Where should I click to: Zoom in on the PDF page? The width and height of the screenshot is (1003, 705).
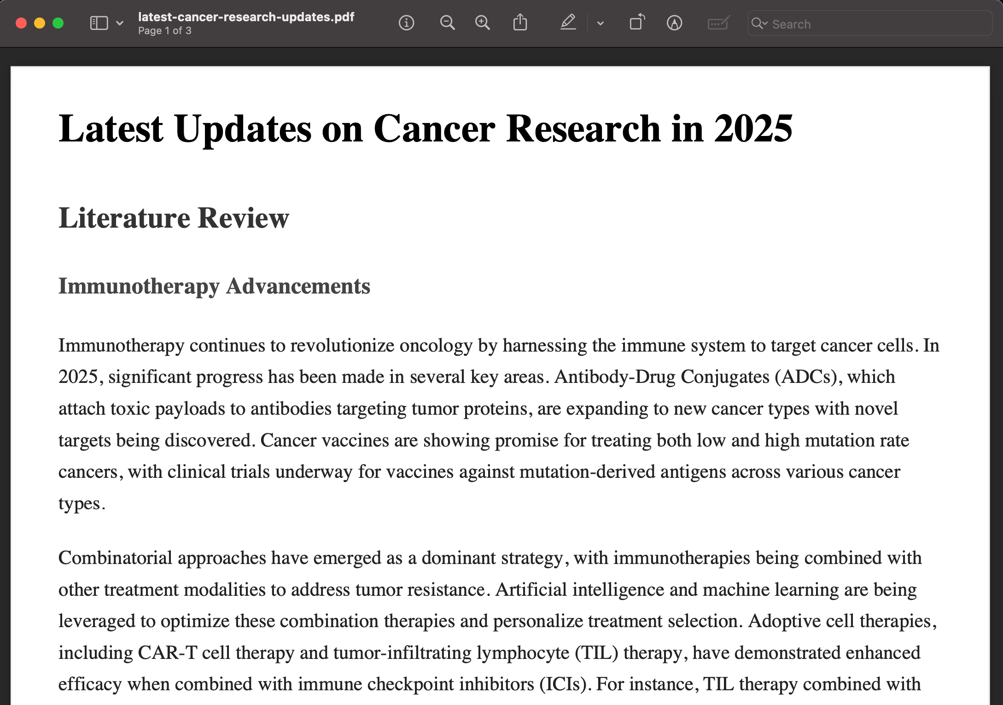(482, 23)
